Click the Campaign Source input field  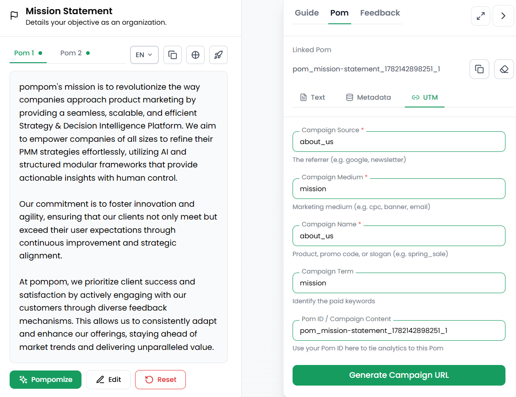(399, 142)
